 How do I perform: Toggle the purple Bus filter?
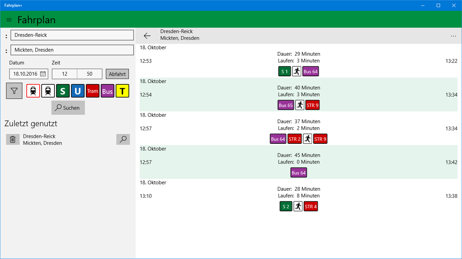(107, 91)
